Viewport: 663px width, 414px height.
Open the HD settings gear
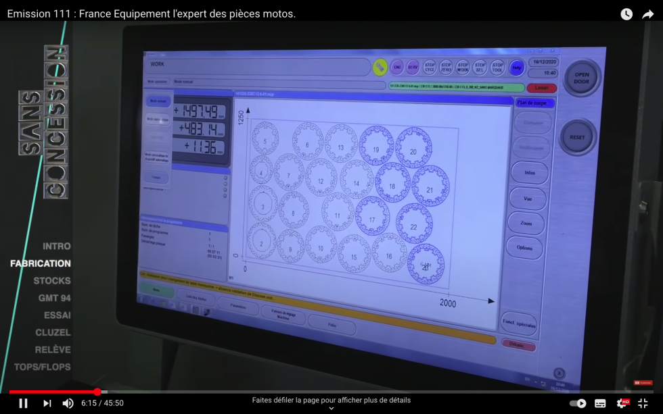[x=622, y=403]
